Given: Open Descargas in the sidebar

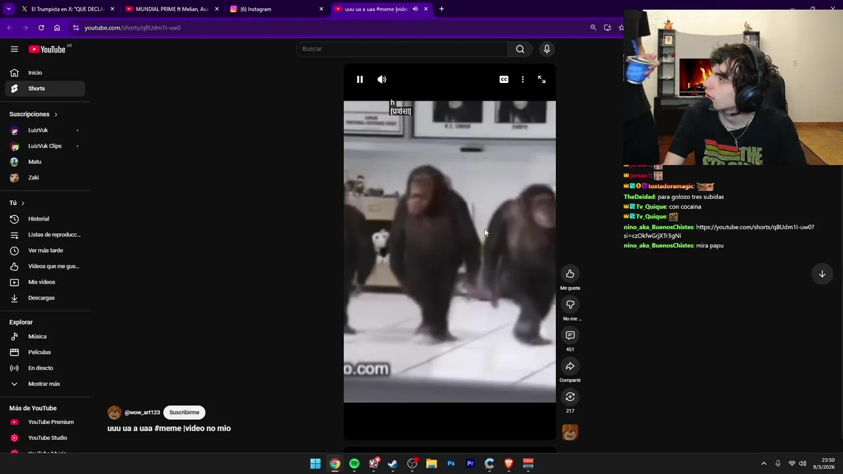Looking at the screenshot, I should [x=45, y=298].
